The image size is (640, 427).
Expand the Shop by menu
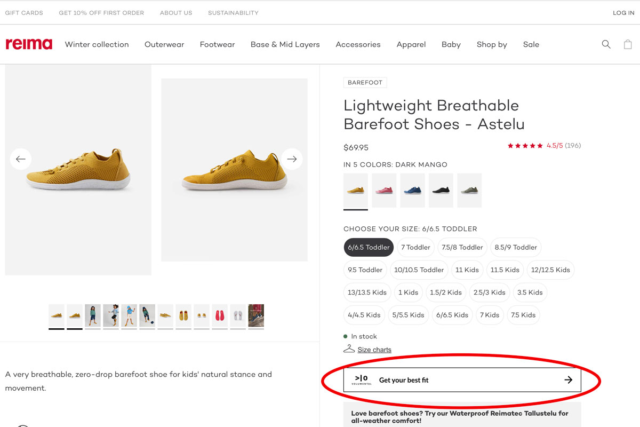click(492, 45)
